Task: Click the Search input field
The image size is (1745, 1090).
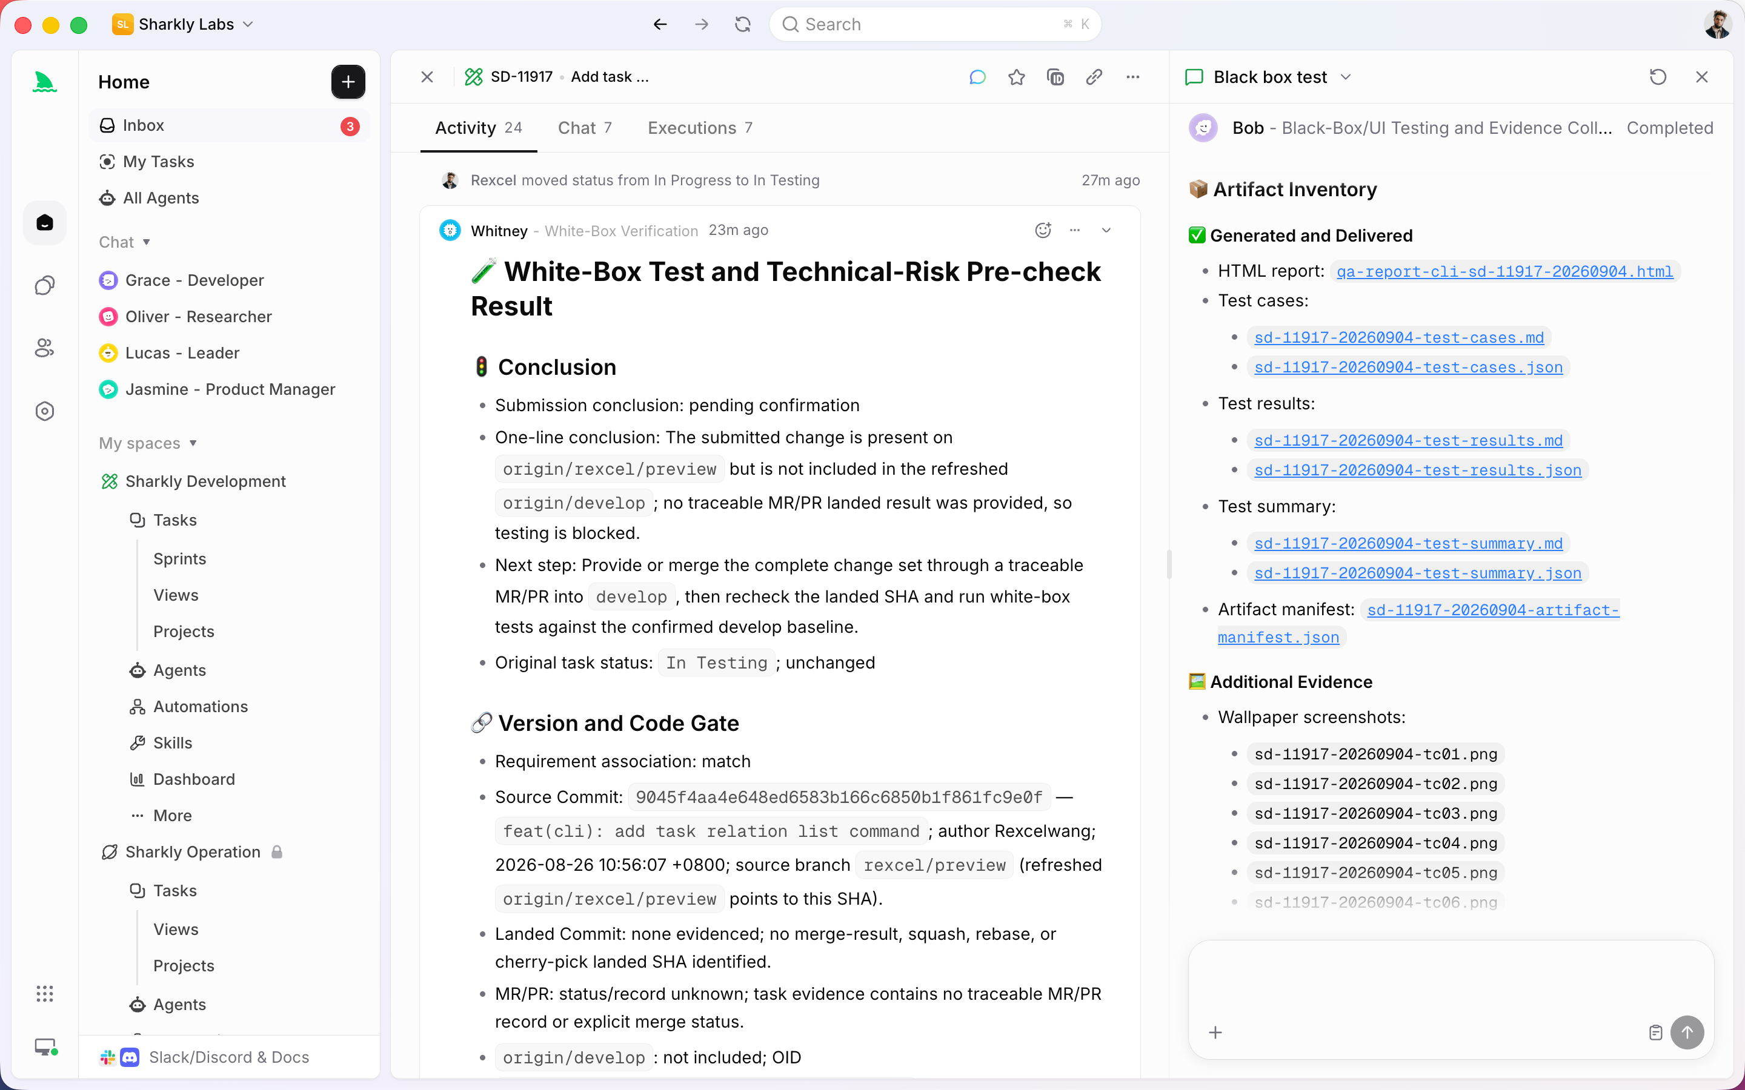Action: click(934, 24)
